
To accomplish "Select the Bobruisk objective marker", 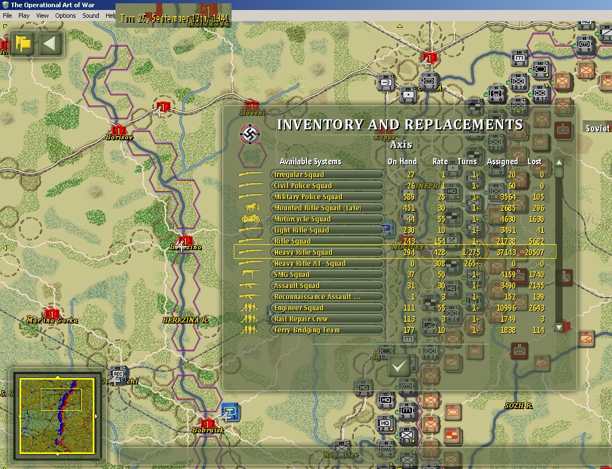I will 208,424.
